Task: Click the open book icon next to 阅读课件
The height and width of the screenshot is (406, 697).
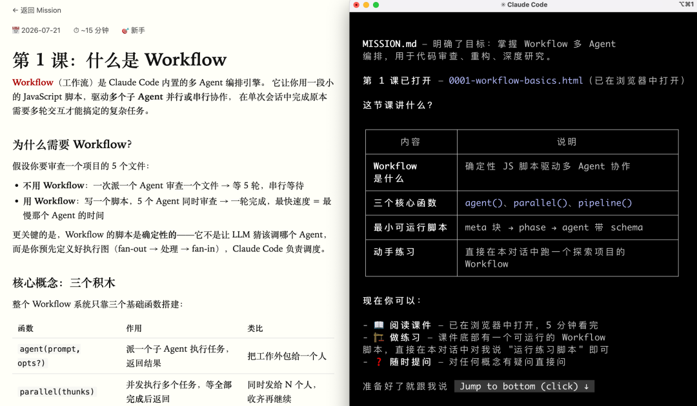Action: [x=379, y=325]
